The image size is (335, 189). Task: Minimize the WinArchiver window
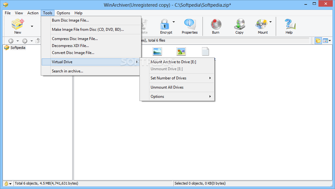[306, 4]
